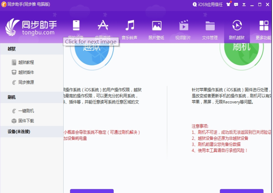This screenshot has width=273, height=193.
Task: Open 越狱插件 in the sidebar
Action: click(x=23, y=72)
